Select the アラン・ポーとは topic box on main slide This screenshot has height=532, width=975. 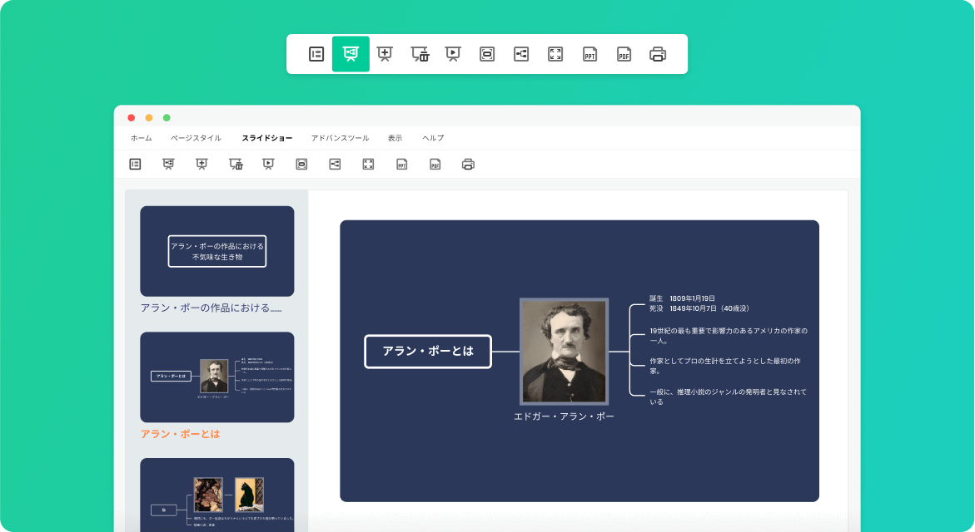428,352
